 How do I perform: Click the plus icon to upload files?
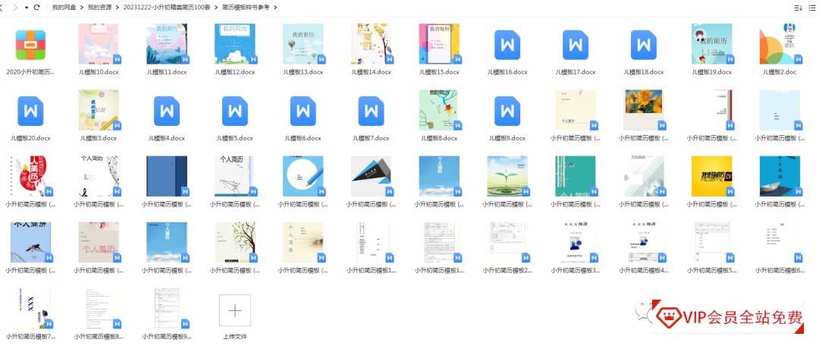point(234,310)
